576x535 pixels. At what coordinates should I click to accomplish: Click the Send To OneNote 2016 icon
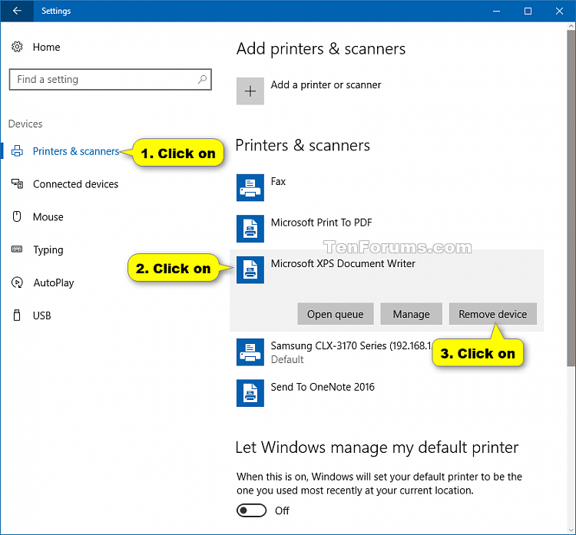click(x=250, y=393)
